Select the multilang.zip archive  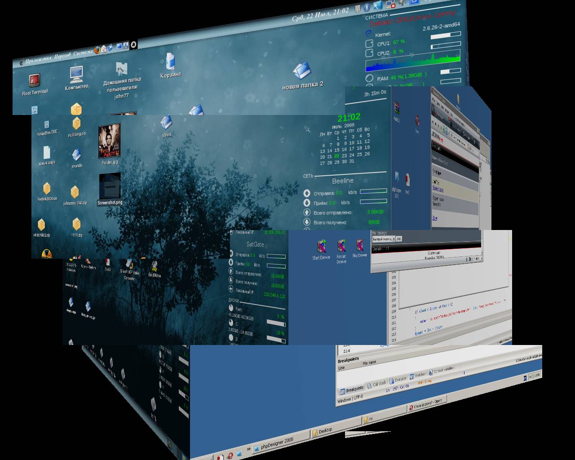tap(77, 127)
